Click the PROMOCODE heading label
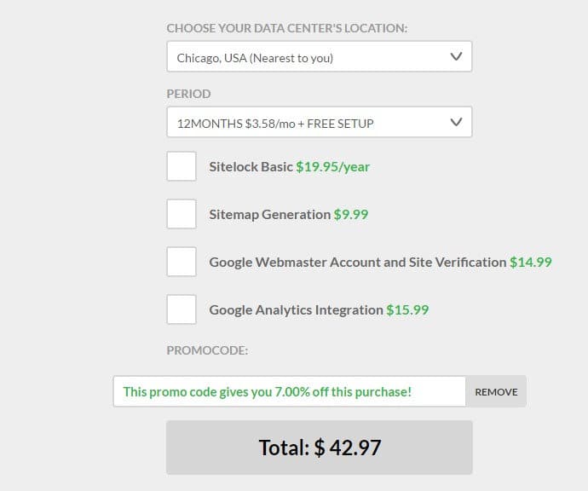Viewport: 588px width, 491px height. coord(207,350)
